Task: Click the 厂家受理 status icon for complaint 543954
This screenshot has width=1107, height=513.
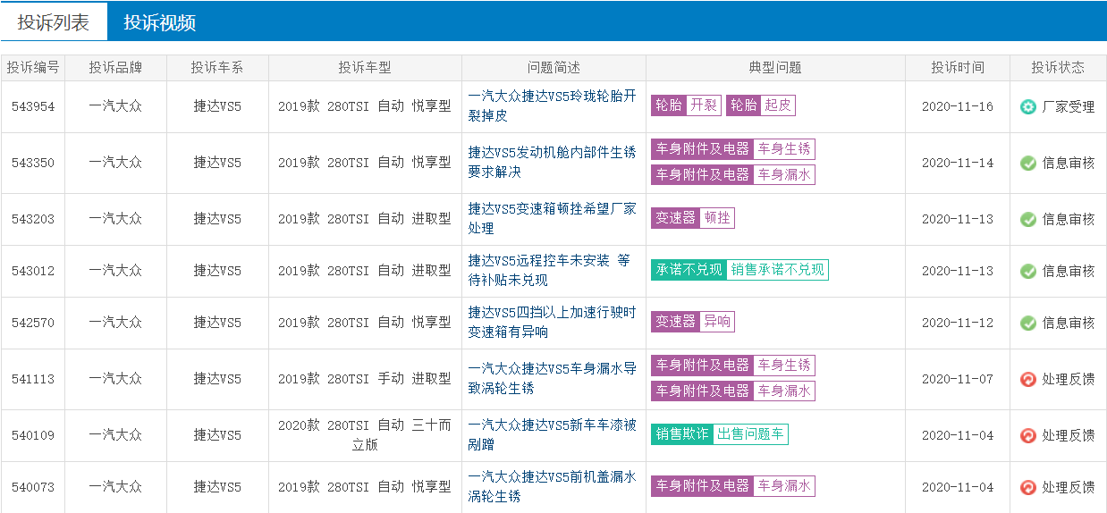Action: 1027,106
